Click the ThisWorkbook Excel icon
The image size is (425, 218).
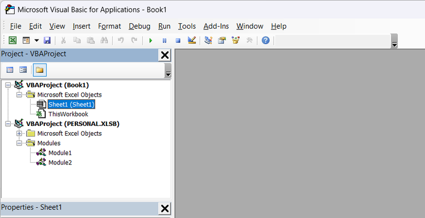click(x=41, y=114)
